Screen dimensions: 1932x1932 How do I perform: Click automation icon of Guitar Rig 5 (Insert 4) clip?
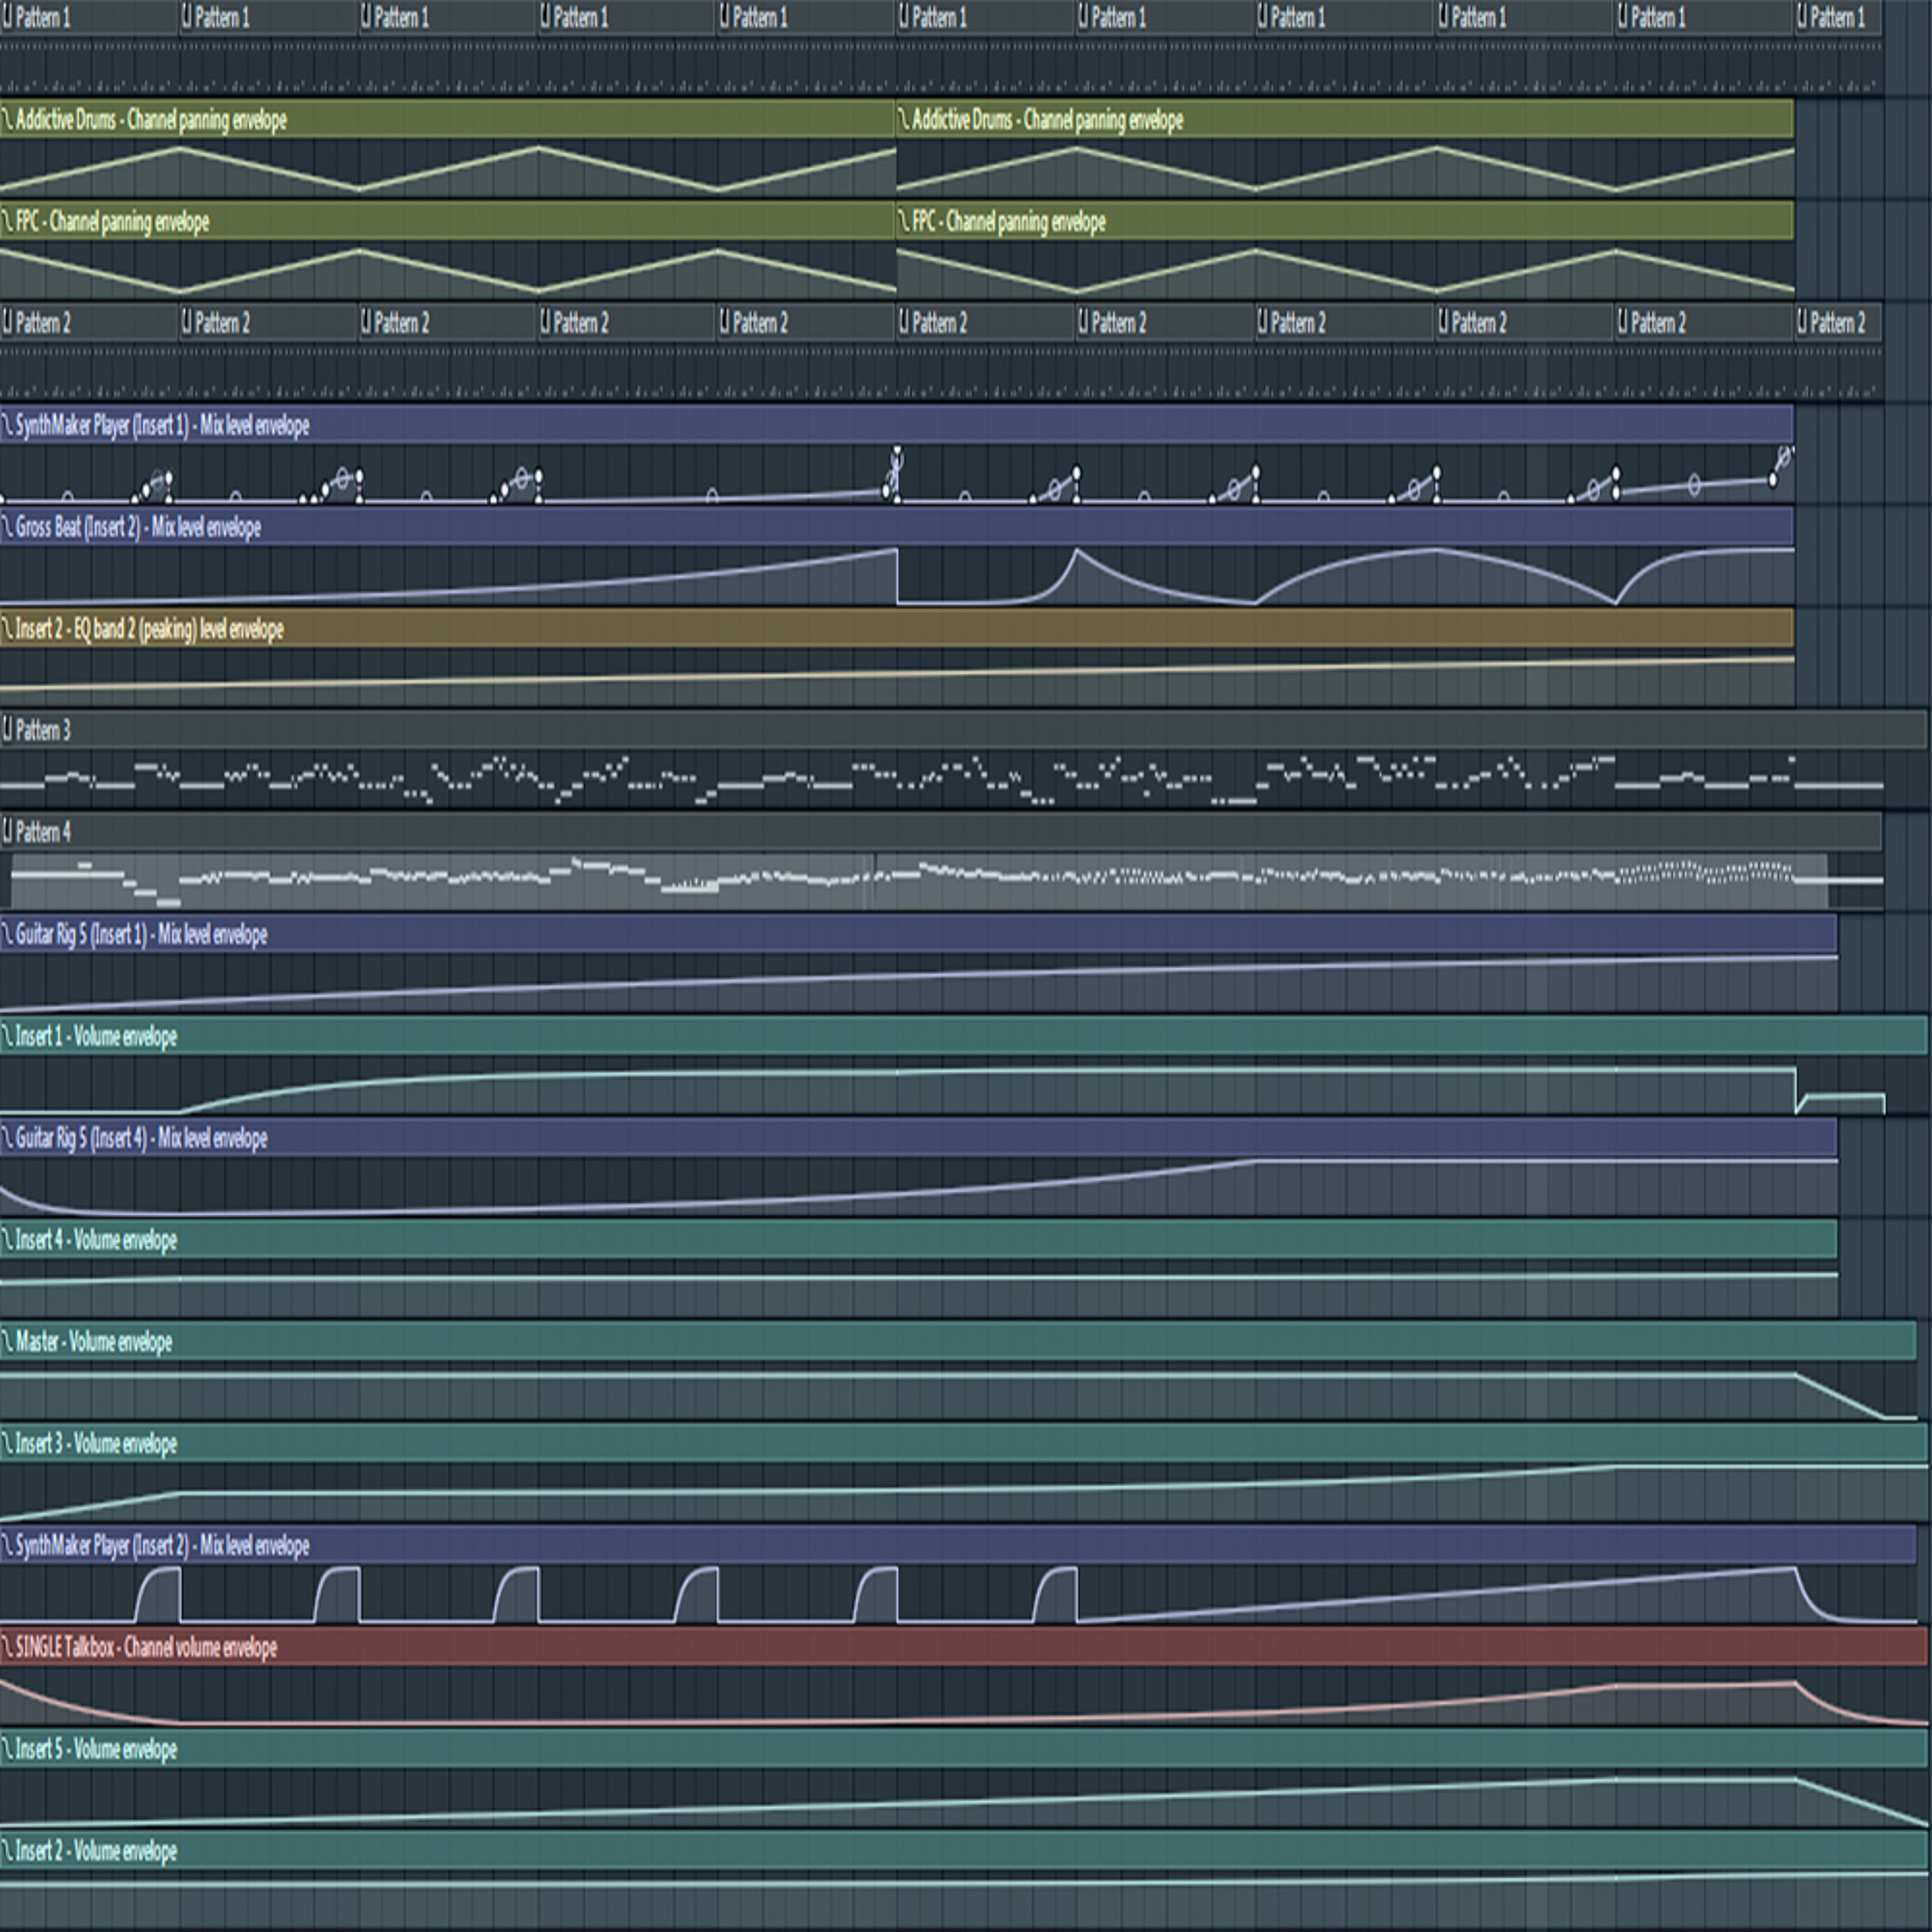pos(8,1139)
